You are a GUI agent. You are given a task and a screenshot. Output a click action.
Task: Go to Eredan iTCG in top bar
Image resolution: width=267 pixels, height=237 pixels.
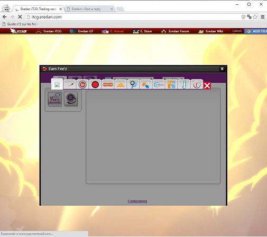(49, 31)
